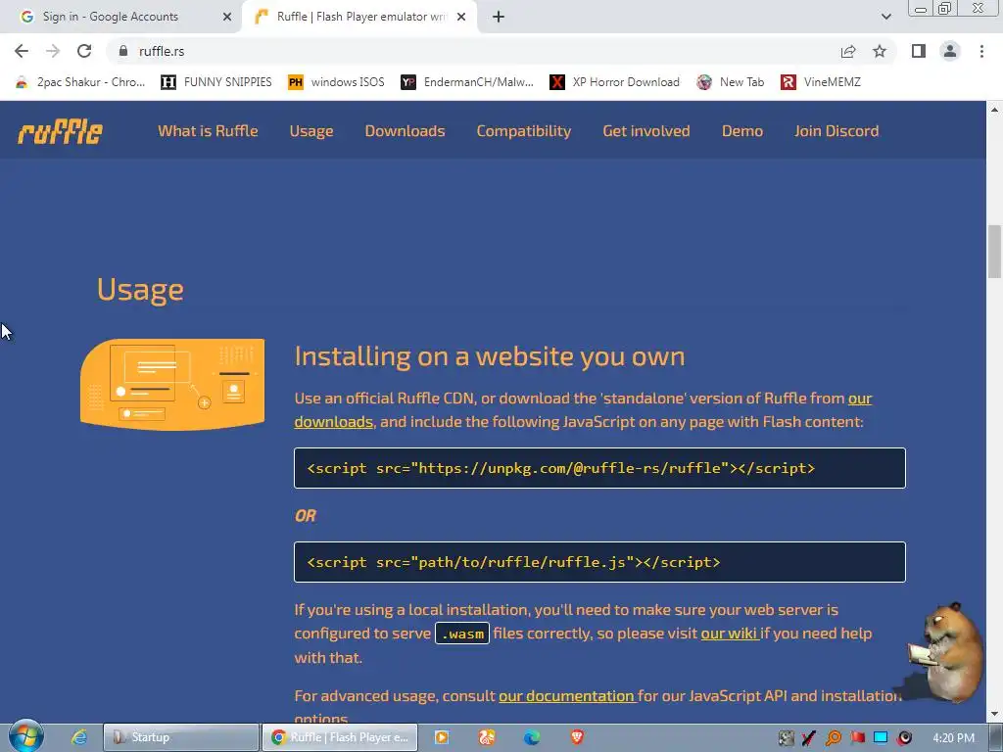Bookmark this page with the star icon
1003x752 pixels.
point(880,51)
